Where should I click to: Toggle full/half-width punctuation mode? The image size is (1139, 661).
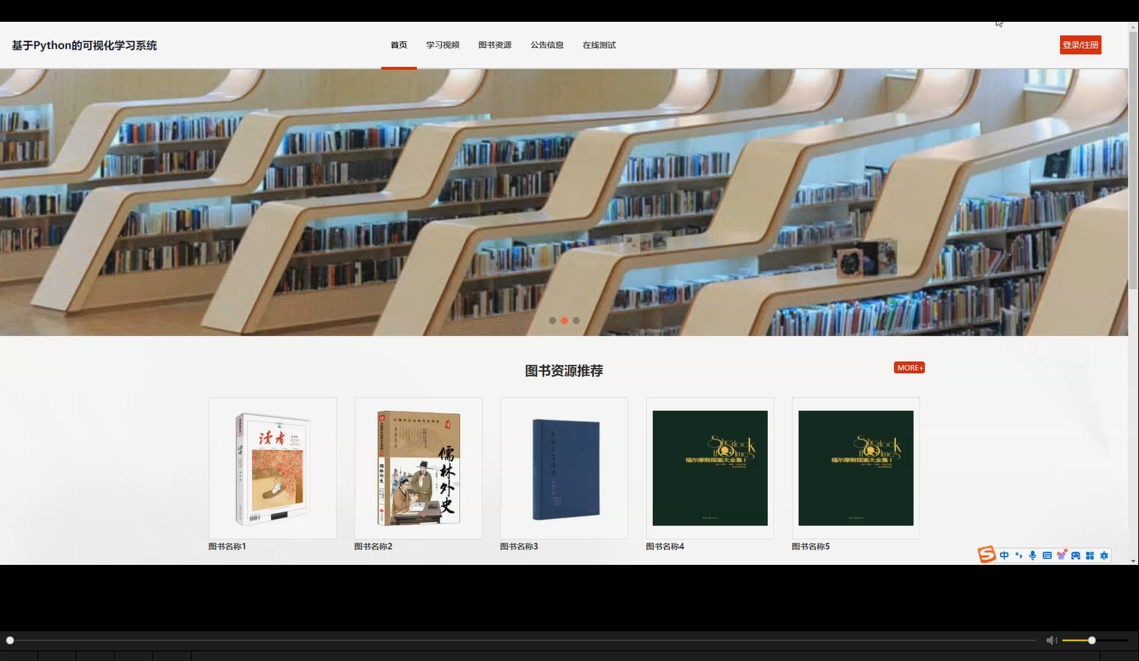[x=1019, y=555]
